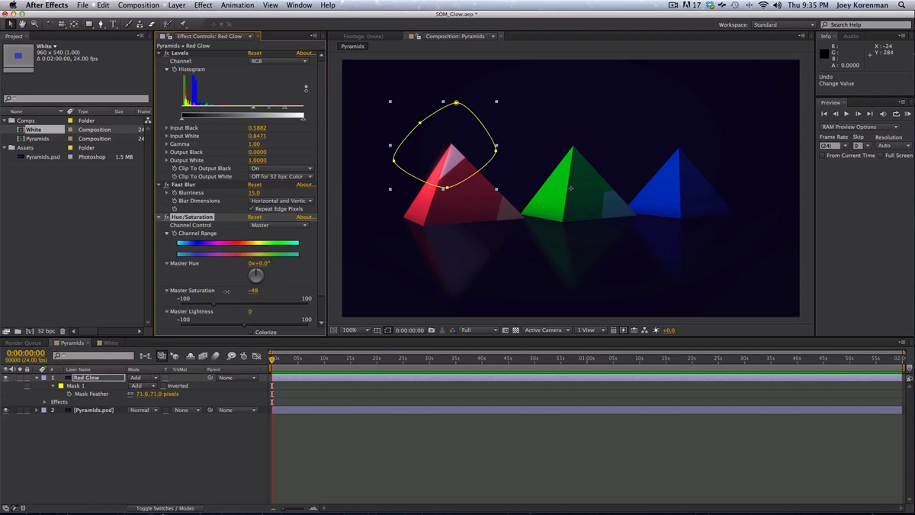Open the Animation menu in the menu bar
Image resolution: width=915 pixels, height=515 pixels.
click(236, 5)
